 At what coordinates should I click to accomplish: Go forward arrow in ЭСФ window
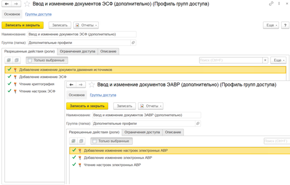tap(16, 4)
